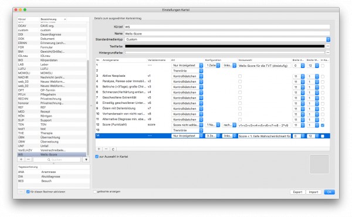The image size is (352, 217).
Task: Sort list by Bezeichnung column header
Action: click(x=53, y=19)
